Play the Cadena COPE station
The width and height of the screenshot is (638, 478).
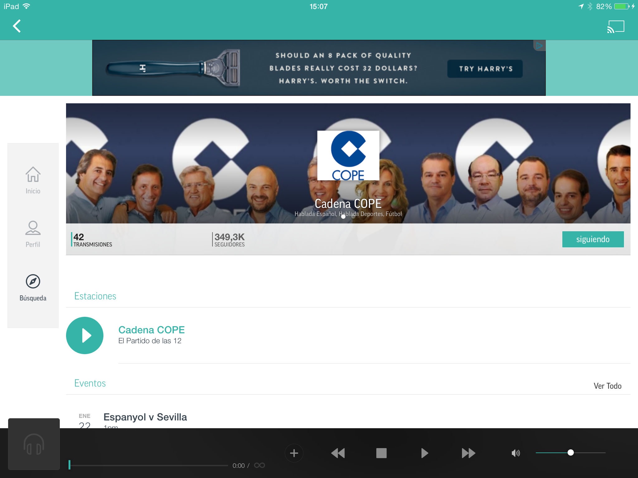[x=85, y=335]
